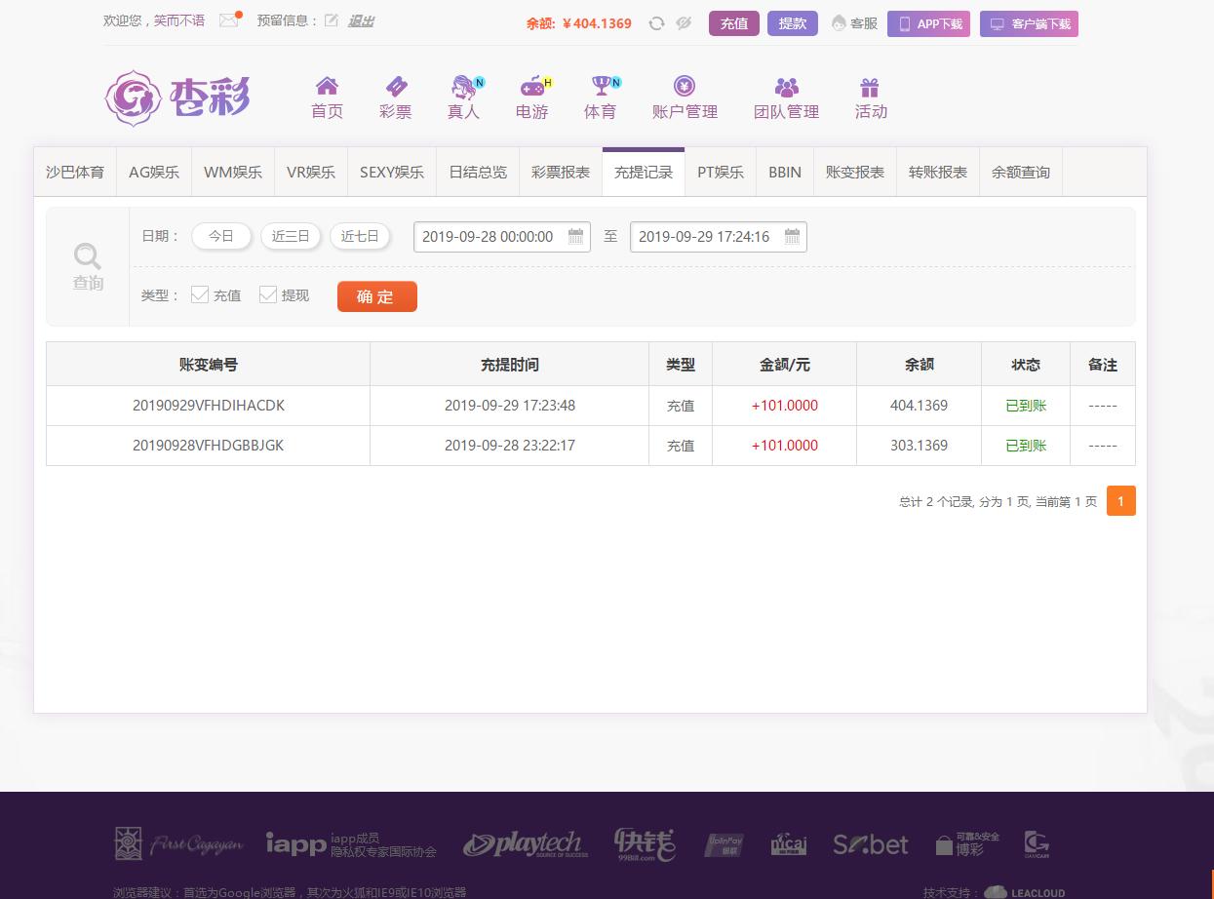Open the 余额查询 tab

pos(1020,171)
